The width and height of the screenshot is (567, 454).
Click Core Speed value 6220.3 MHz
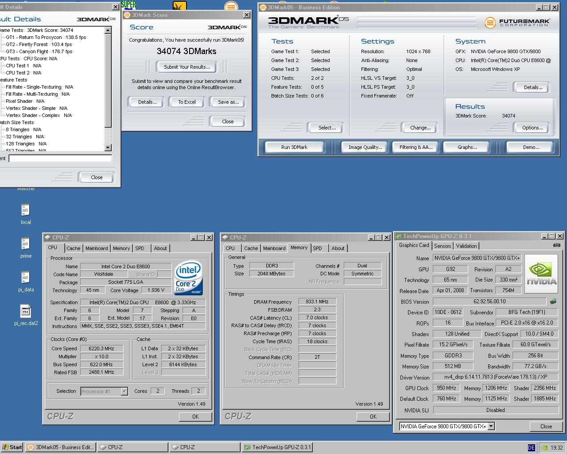click(x=101, y=348)
